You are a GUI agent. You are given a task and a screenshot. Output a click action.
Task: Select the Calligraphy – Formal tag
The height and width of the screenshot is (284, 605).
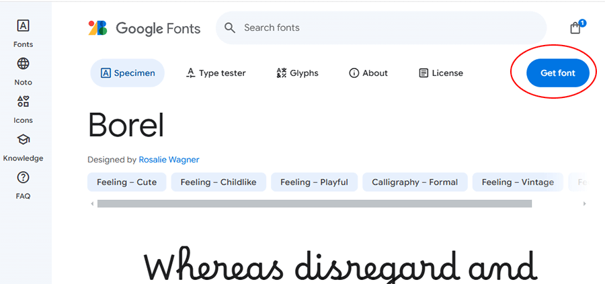coord(415,182)
